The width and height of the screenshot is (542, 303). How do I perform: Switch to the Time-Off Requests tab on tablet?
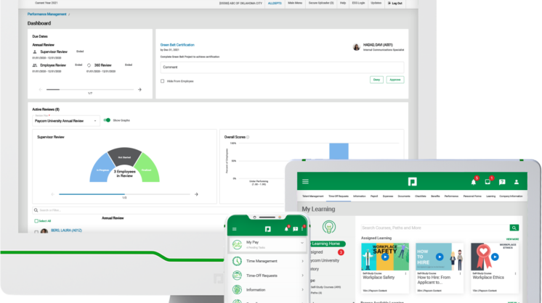[338, 196]
